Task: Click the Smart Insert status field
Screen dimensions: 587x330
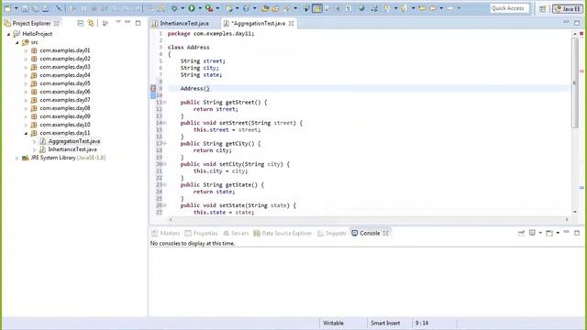Action: [x=385, y=323]
